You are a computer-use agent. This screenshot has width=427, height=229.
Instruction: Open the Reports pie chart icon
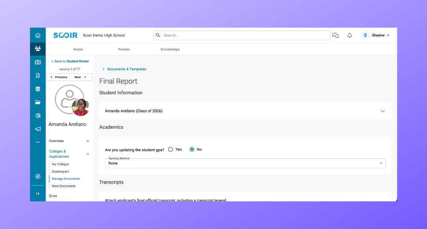coord(38,115)
